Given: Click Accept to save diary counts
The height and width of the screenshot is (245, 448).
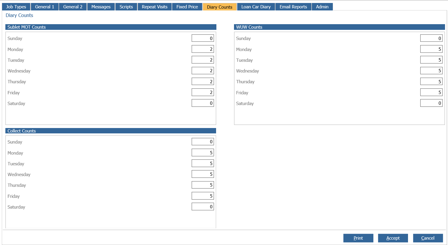Looking at the screenshot, I should coord(393,238).
